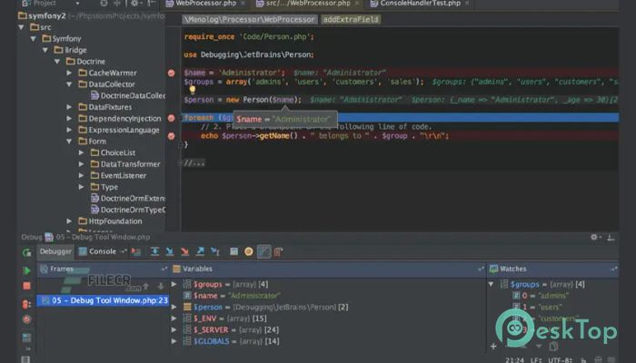Select the EventListener folder

(118, 175)
